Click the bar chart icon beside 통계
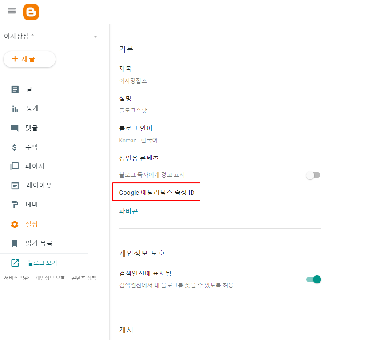372x340 pixels. pos(15,109)
